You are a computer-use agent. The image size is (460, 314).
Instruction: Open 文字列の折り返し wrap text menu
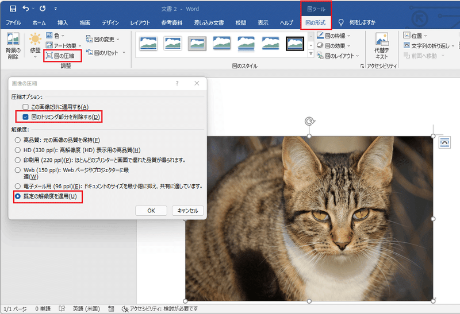coord(429,46)
